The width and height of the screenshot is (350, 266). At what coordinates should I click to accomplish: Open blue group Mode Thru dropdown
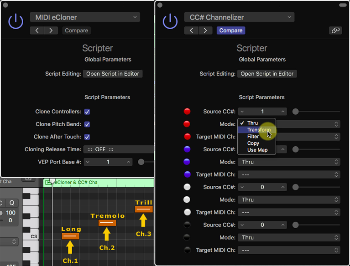(x=289, y=162)
